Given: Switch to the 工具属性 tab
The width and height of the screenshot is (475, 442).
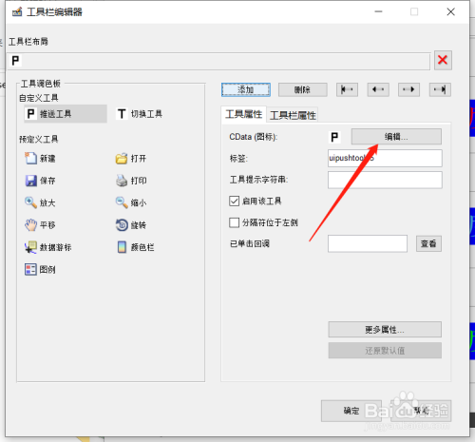Looking at the screenshot, I should tap(244, 114).
